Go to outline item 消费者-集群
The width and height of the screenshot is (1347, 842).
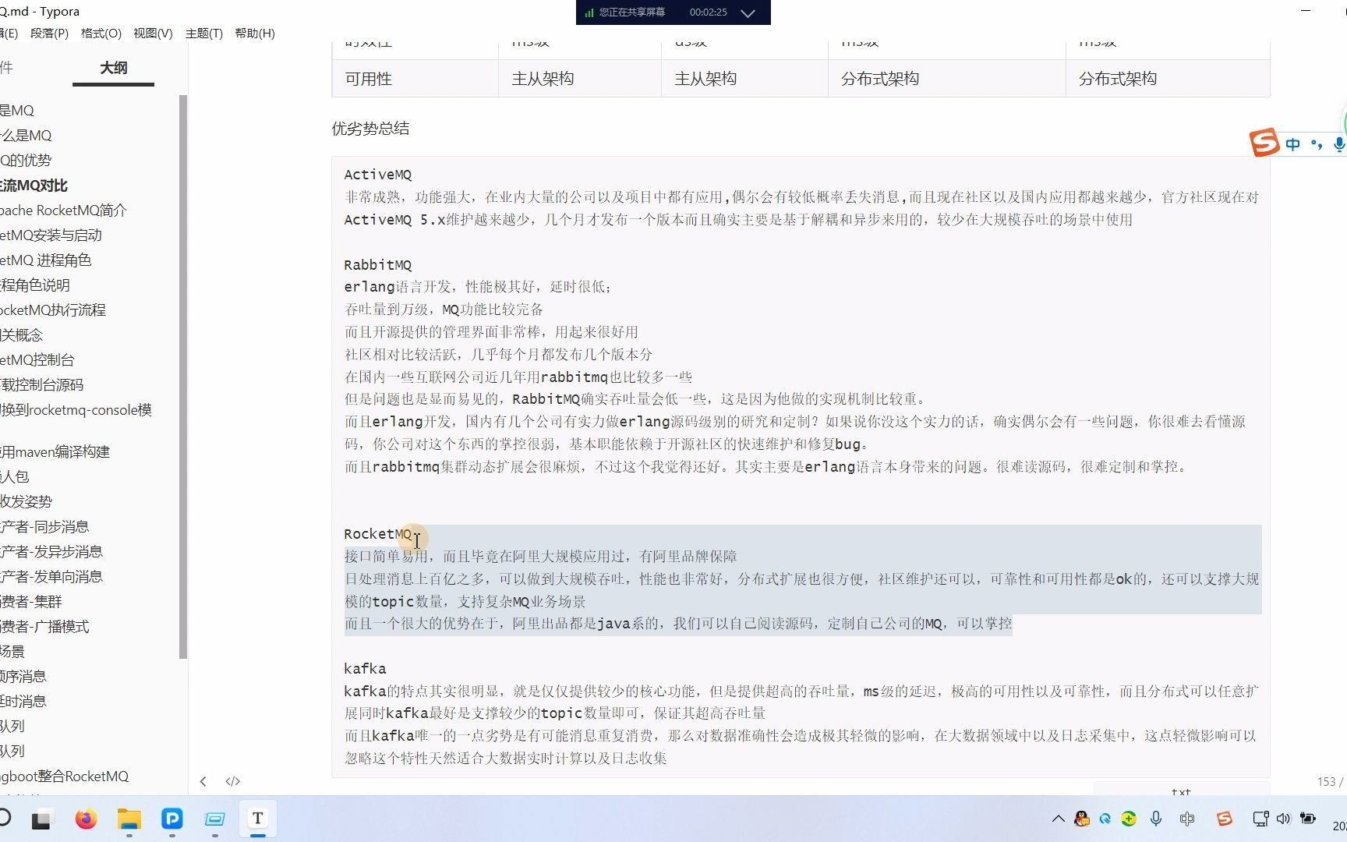click(x=31, y=601)
